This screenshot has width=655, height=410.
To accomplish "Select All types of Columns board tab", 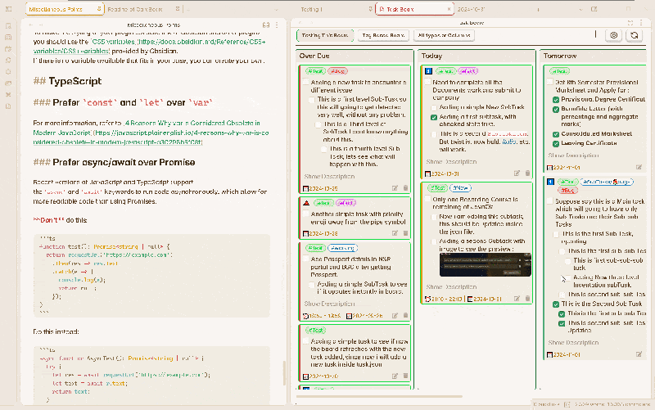I will coord(444,35).
